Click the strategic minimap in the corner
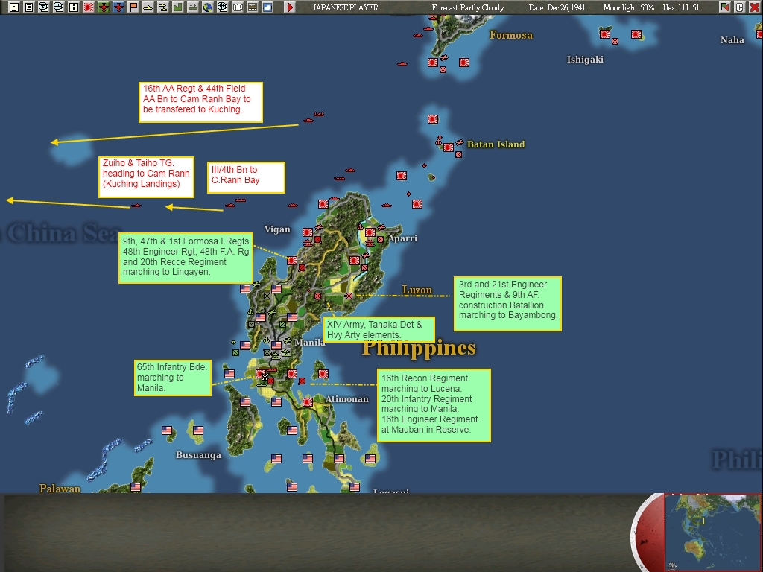 coord(713,532)
